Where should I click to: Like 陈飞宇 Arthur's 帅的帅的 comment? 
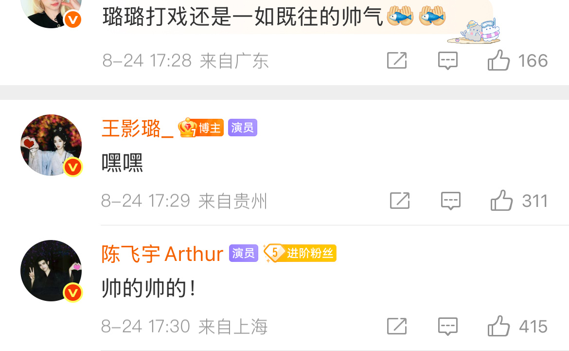point(498,326)
